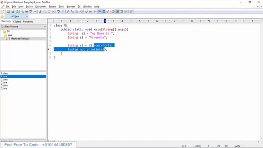
Task: Click the Replace toolbar icon
Action: pyautogui.click(x=72, y=12)
